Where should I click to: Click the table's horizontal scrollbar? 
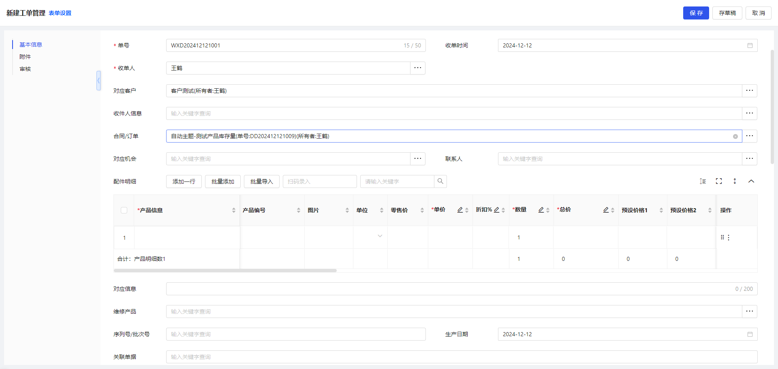(x=225, y=271)
